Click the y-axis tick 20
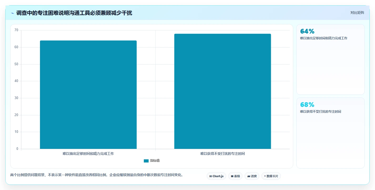Screen dimensions: 375x190 pos(16,115)
